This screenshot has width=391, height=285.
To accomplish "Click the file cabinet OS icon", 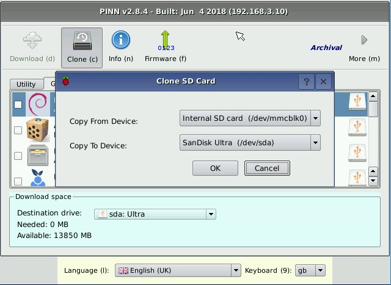I will tap(38, 156).
